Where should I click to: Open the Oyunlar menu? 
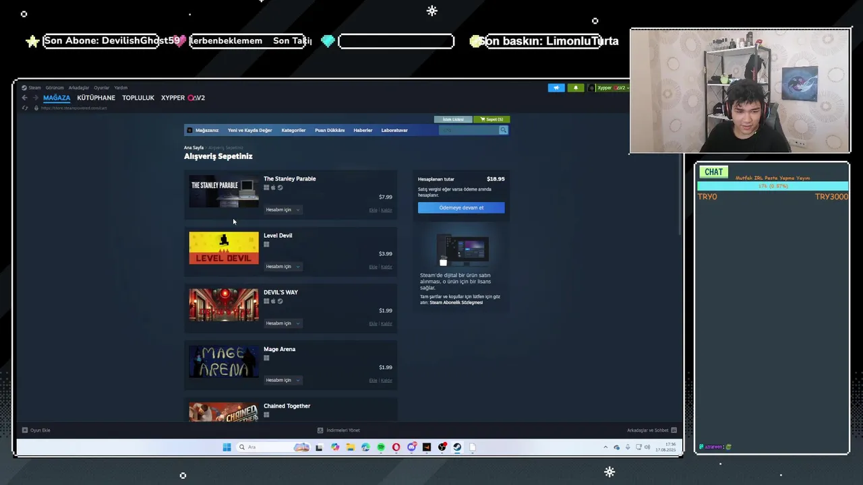pyautogui.click(x=102, y=88)
